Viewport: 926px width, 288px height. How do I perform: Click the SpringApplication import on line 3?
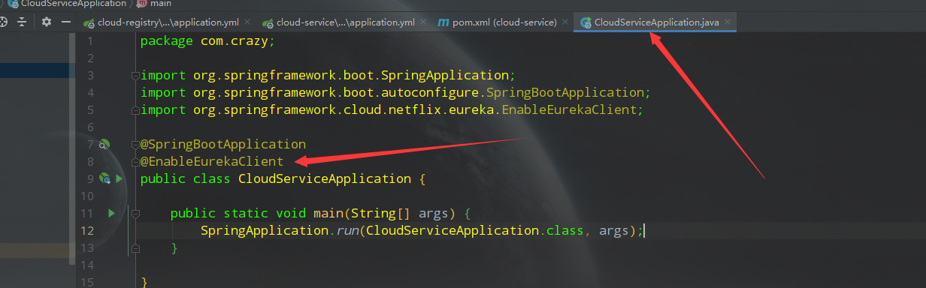pyautogui.click(x=328, y=75)
